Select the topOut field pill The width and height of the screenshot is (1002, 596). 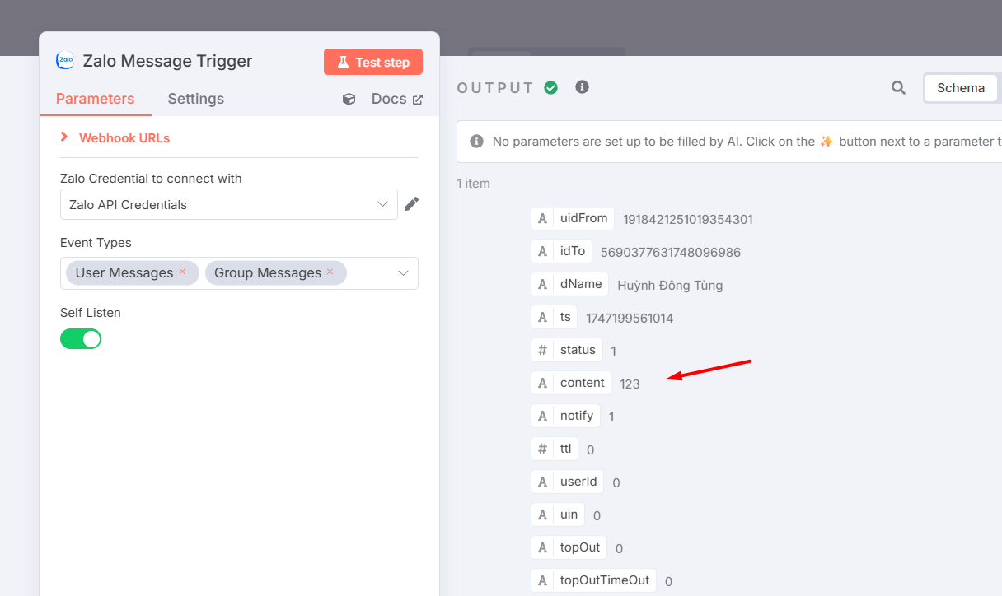point(569,547)
